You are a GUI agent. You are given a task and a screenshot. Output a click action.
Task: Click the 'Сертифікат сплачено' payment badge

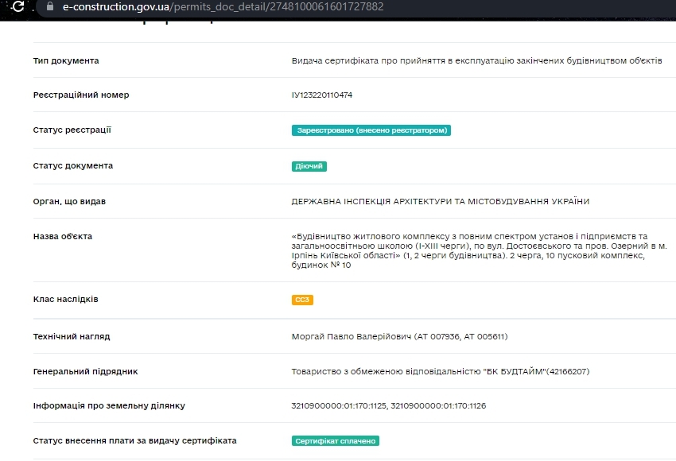[x=336, y=441]
